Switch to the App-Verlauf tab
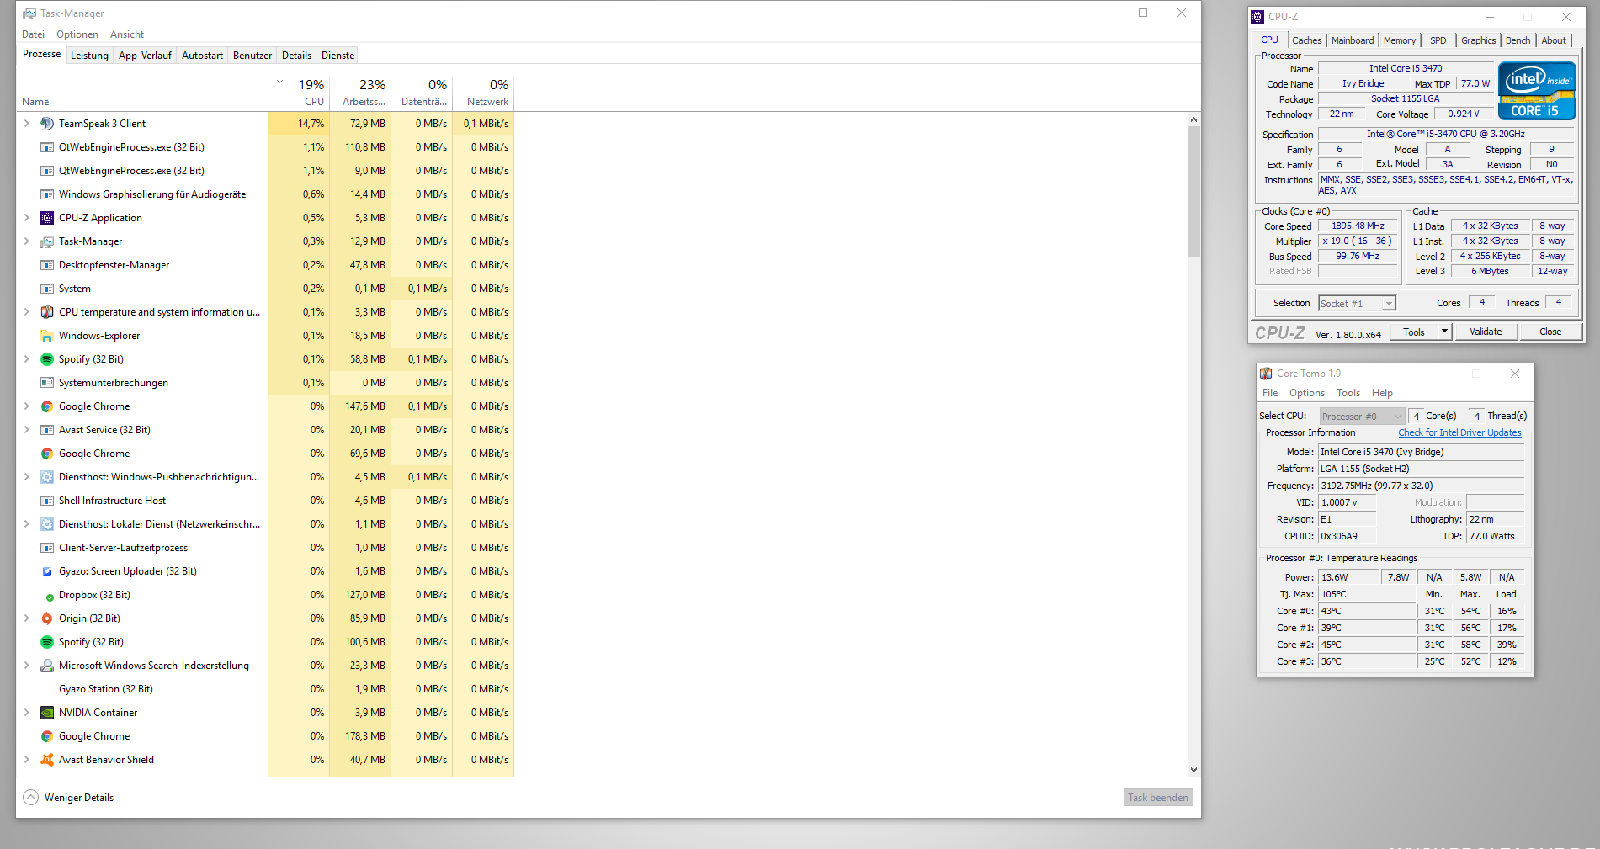The width and height of the screenshot is (1600, 849). 145,56
